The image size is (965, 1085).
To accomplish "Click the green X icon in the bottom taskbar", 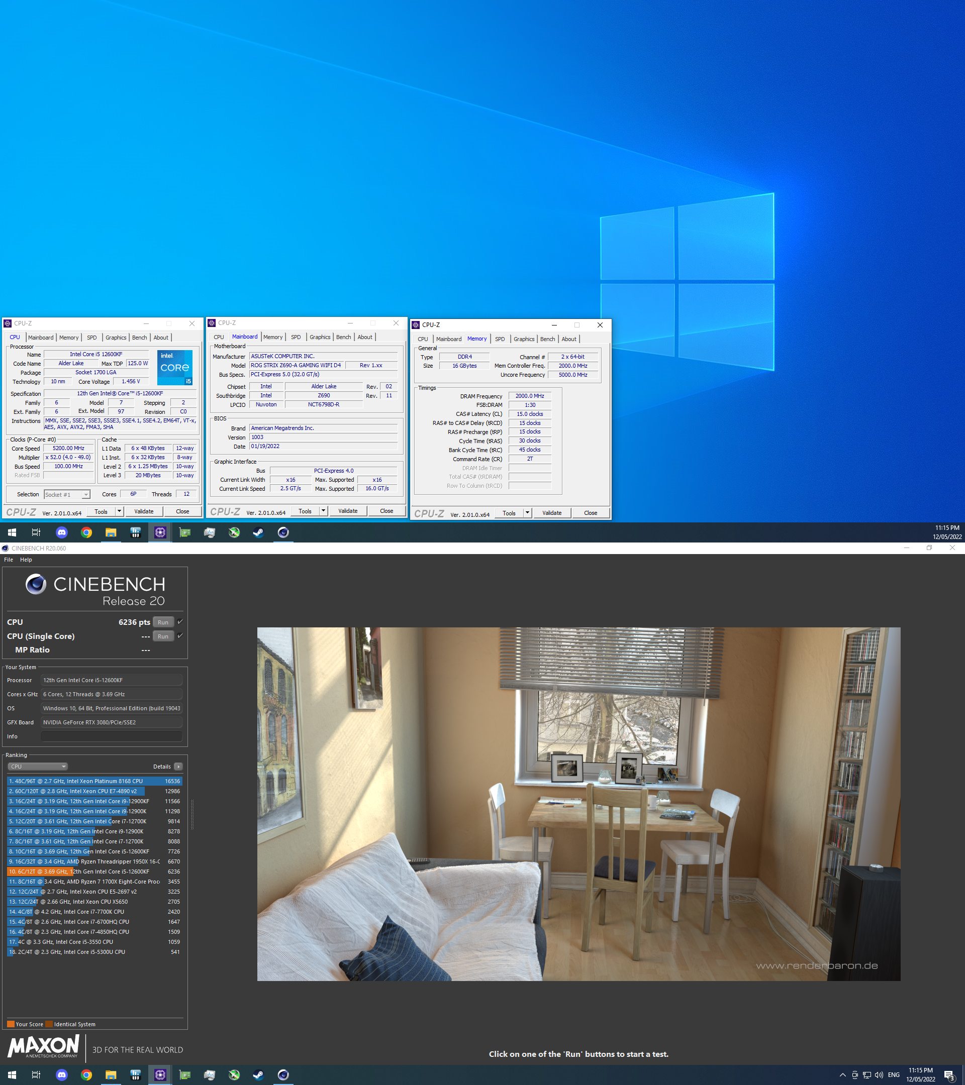I will click(234, 1075).
